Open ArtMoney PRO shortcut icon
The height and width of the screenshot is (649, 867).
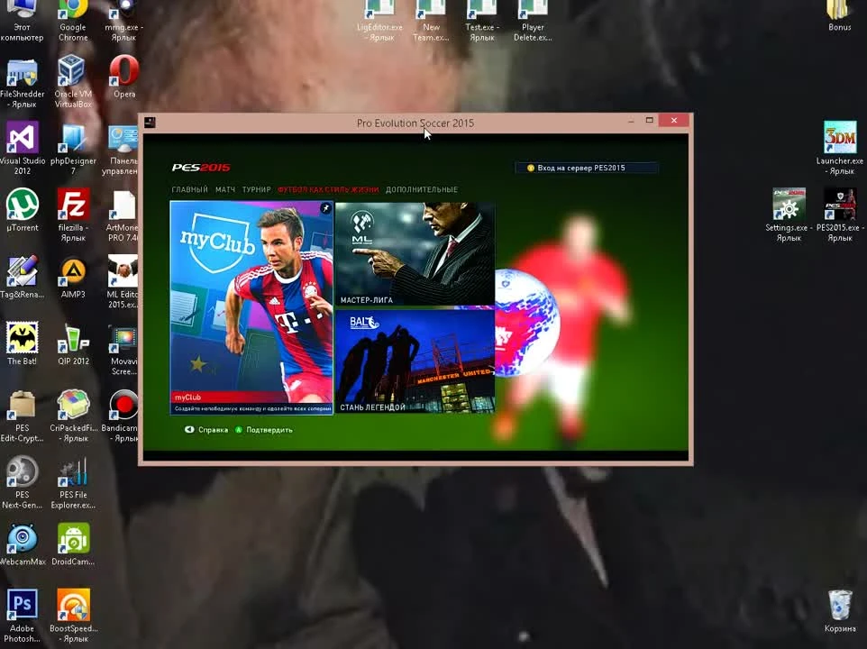tap(123, 215)
